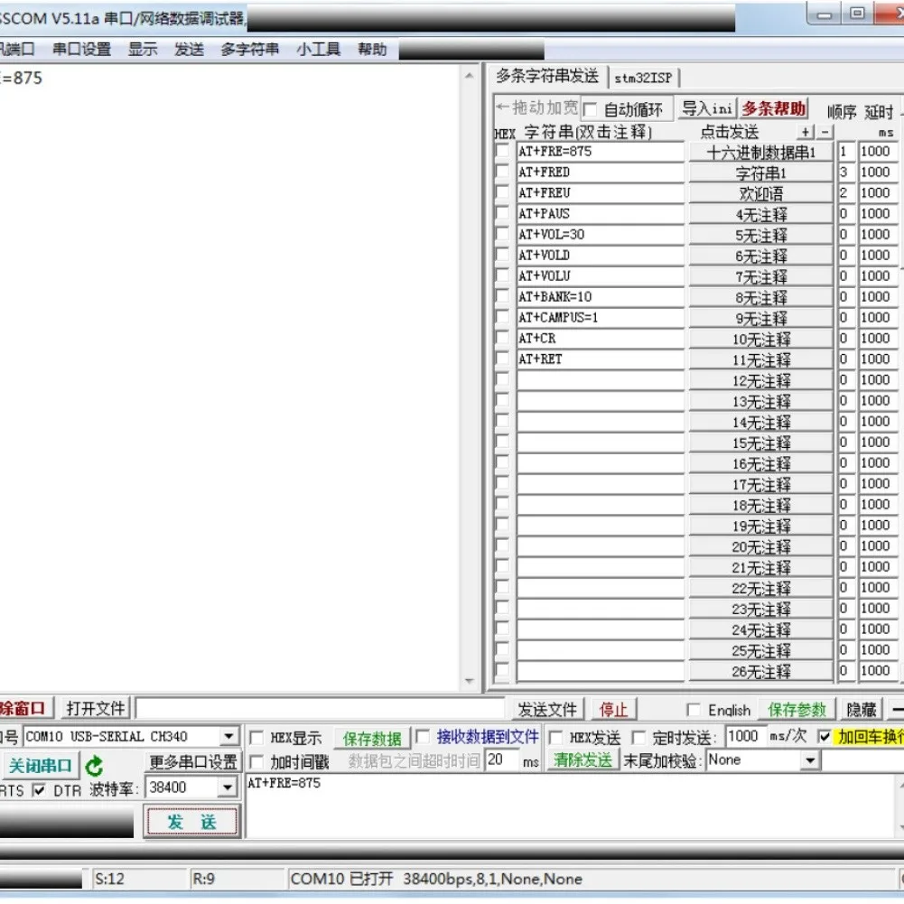Click receive area scrollbar up arrow
The width and height of the screenshot is (904, 904).
coord(469,77)
